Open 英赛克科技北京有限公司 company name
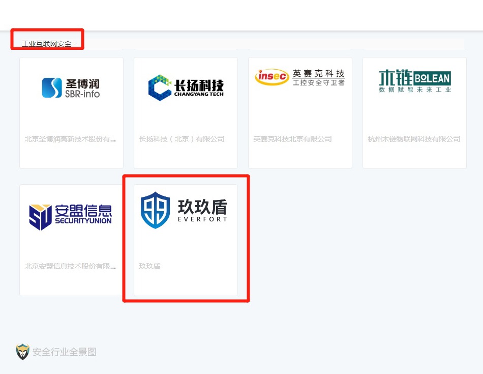Image resolution: width=483 pixels, height=374 pixels. [x=292, y=139]
